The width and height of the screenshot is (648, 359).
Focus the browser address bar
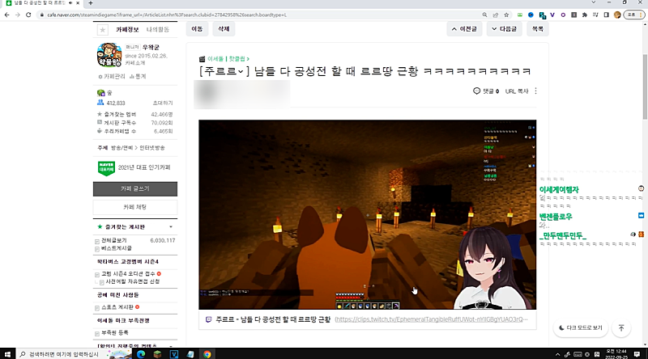[260, 15]
